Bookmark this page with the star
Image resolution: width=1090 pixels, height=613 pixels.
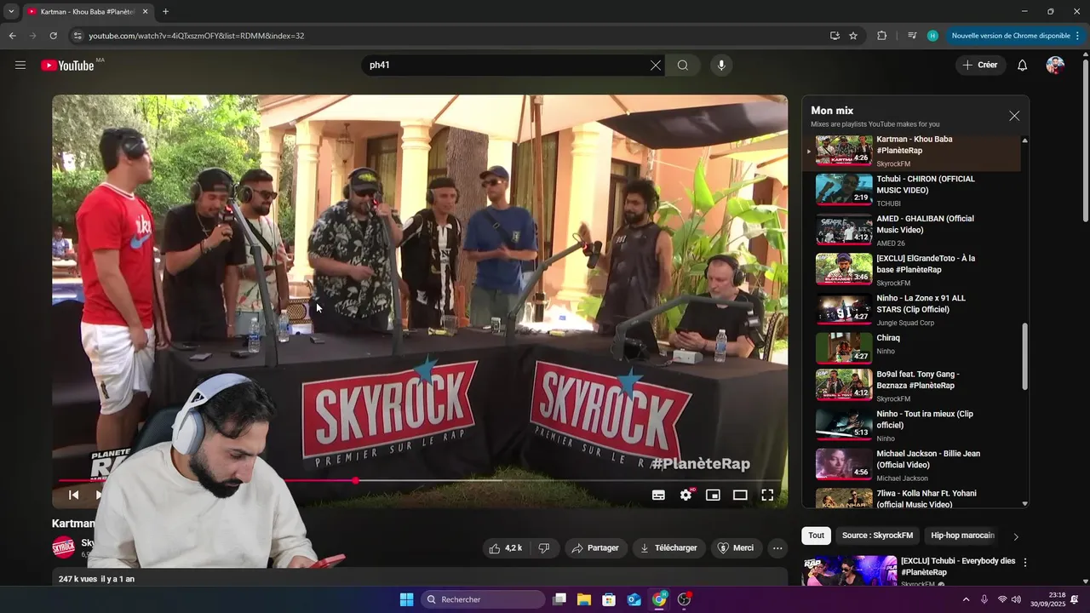853,36
